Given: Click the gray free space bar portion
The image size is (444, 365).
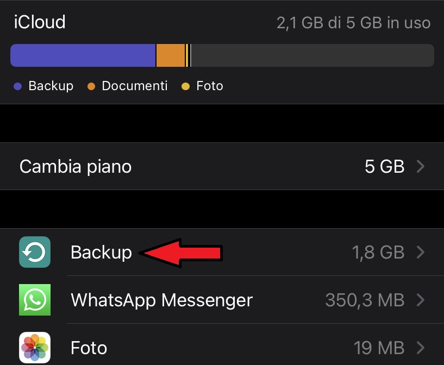Looking at the screenshot, I should (x=312, y=55).
